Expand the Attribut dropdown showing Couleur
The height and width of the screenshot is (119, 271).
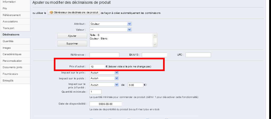coord(111,24)
